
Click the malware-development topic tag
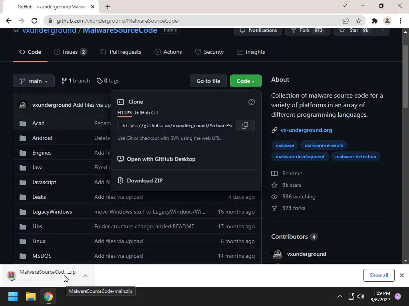coord(300,157)
